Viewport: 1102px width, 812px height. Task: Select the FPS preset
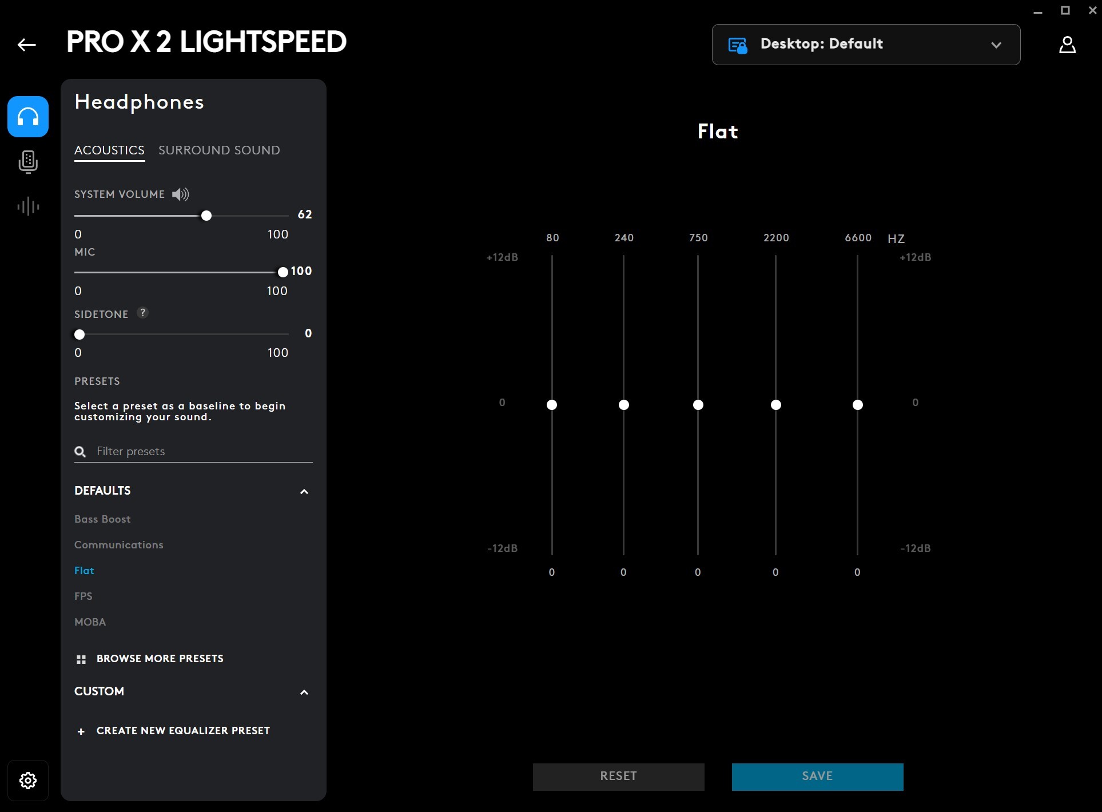click(x=83, y=596)
